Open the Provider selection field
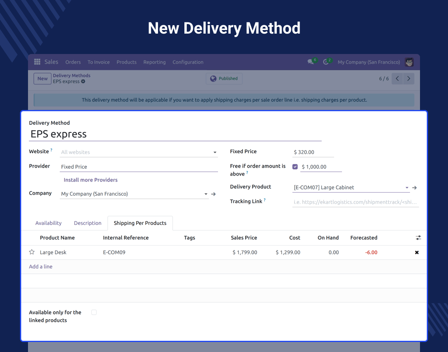448x352 pixels. [139, 167]
